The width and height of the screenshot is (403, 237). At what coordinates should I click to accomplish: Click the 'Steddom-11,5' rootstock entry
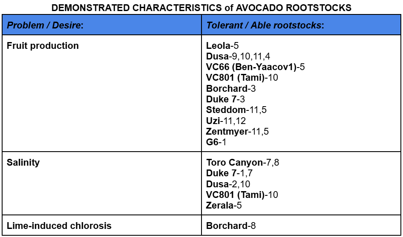236,110
